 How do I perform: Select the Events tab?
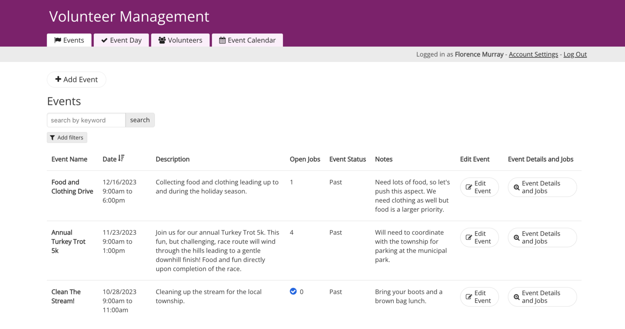click(69, 40)
